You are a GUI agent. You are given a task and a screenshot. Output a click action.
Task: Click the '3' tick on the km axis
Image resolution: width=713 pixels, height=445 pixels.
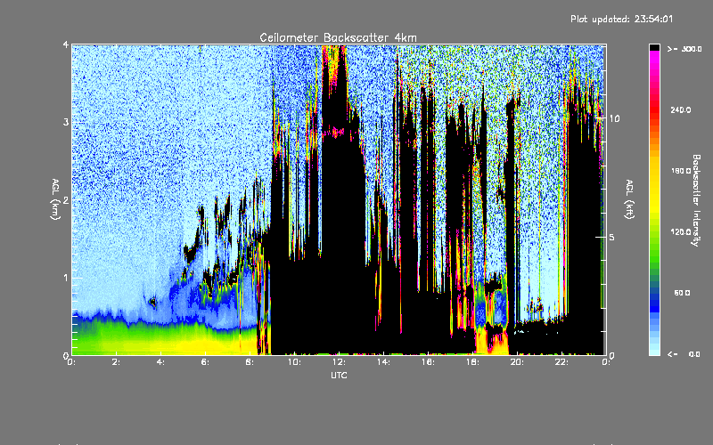(66, 122)
